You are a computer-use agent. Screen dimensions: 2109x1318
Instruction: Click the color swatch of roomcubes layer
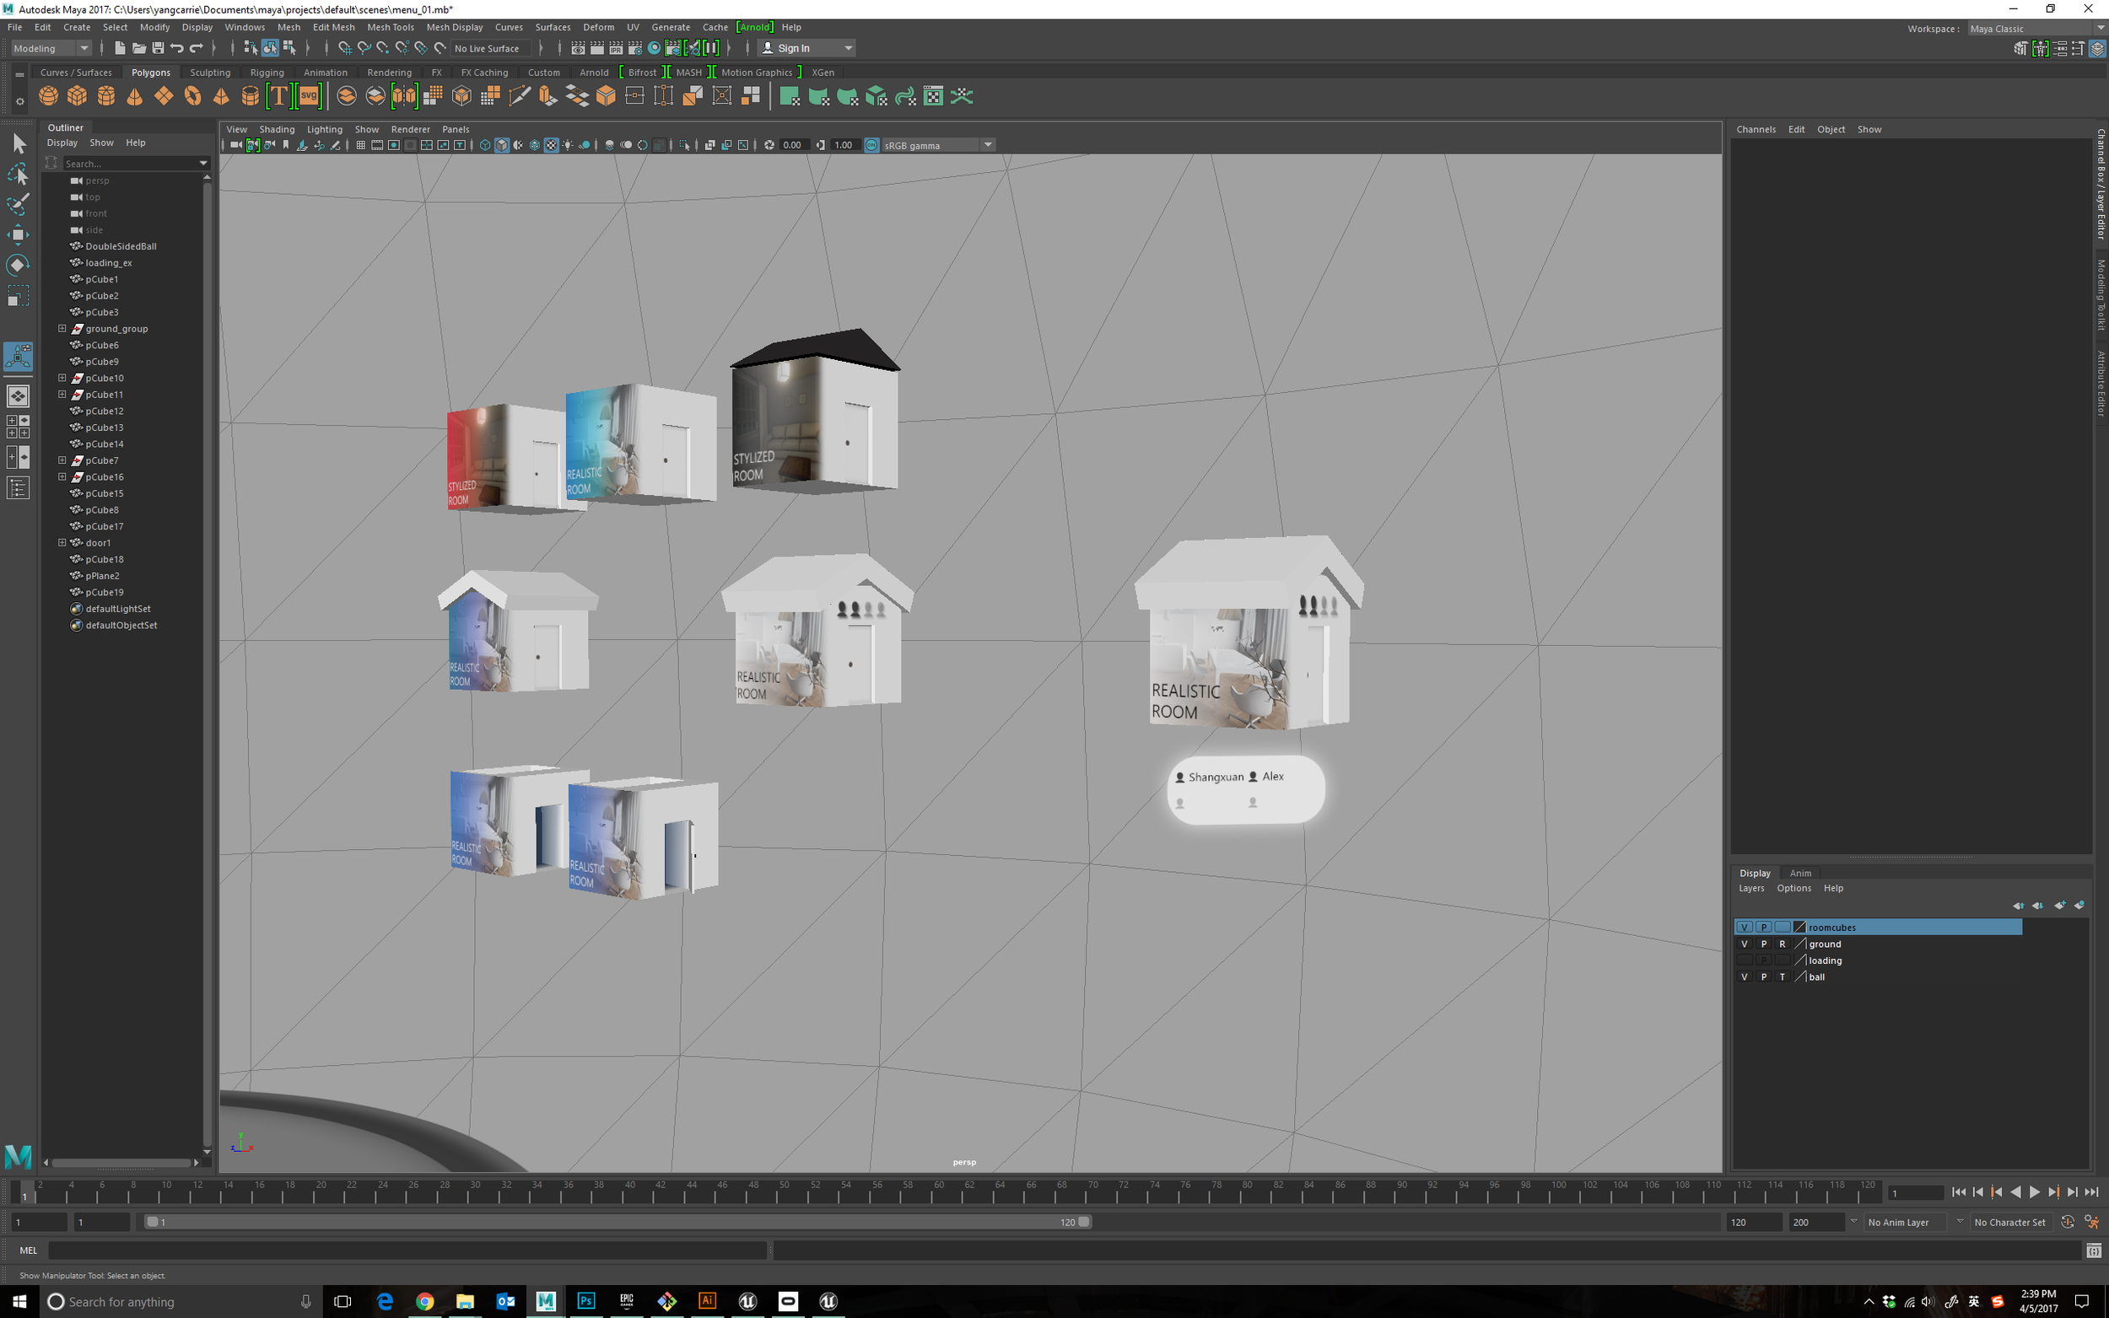[x=1799, y=927]
